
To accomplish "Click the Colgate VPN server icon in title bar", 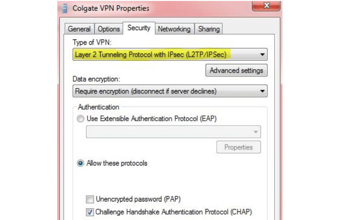I will (65, 9).
